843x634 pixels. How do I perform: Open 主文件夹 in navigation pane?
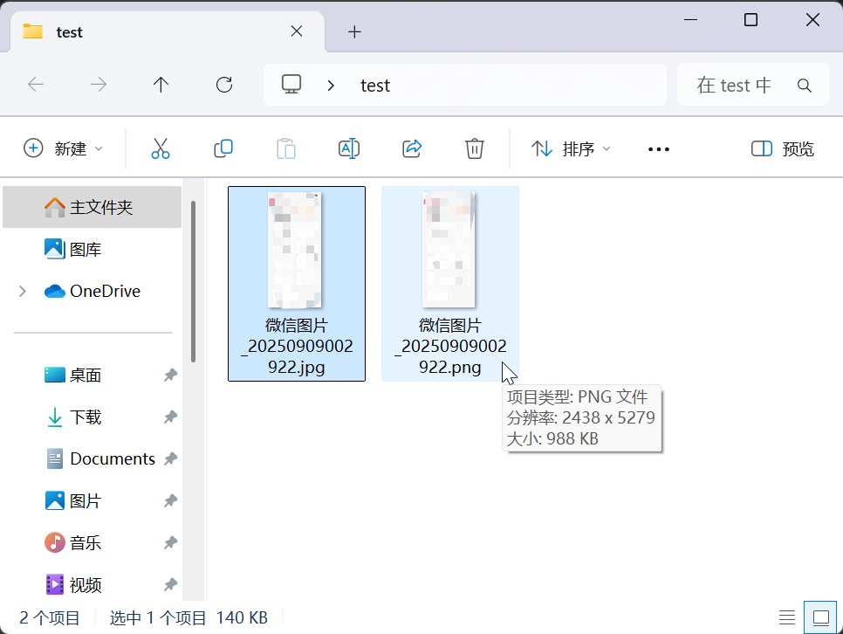(92, 207)
